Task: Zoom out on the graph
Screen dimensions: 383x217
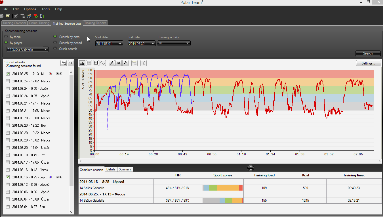Action: pyautogui.click(x=125, y=63)
